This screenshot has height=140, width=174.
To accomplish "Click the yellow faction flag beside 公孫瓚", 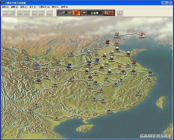I will tap(84, 13).
